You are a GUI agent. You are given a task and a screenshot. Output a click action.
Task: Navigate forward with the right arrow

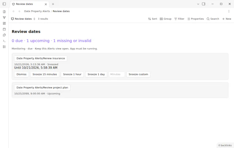click(19, 11)
